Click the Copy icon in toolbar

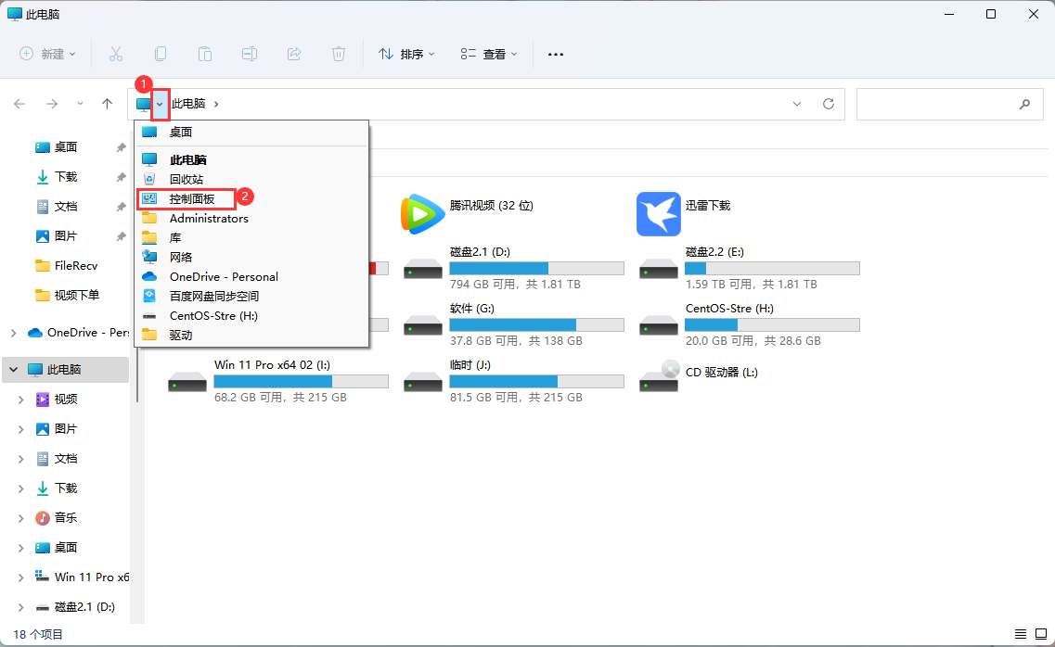coord(161,54)
